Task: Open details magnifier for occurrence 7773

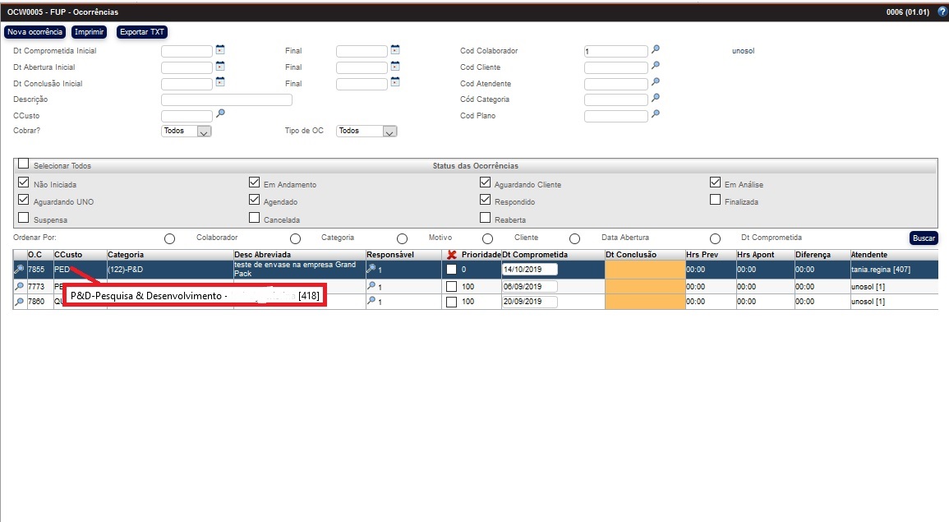Action: (x=19, y=286)
